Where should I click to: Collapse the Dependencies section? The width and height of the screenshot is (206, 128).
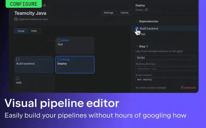click(137, 21)
